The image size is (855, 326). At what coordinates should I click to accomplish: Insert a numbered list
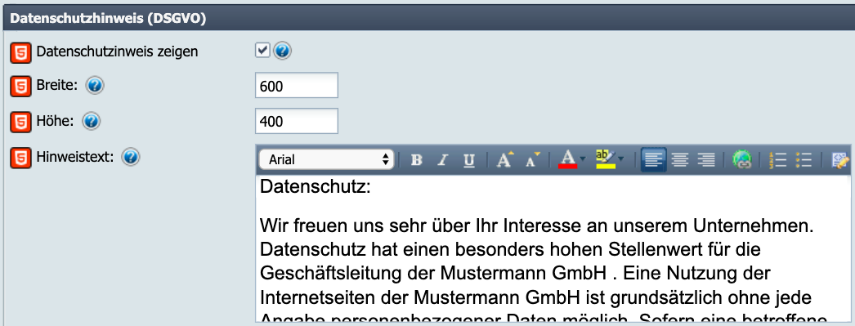(x=777, y=160)
